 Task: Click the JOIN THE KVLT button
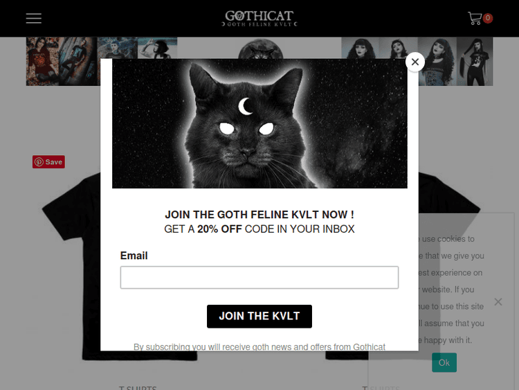tap(259, 317)
